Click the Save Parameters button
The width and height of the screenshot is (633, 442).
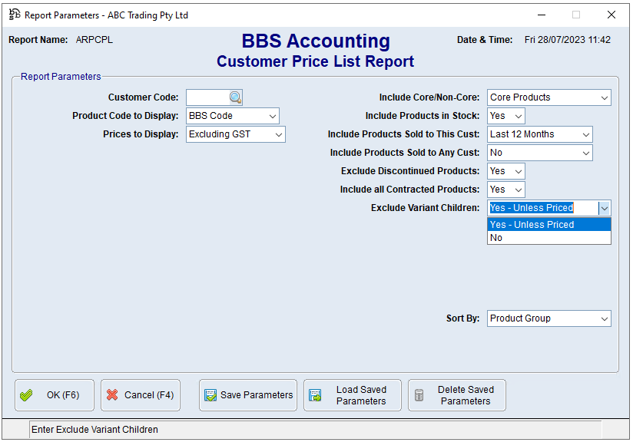(x=248, y=395)
